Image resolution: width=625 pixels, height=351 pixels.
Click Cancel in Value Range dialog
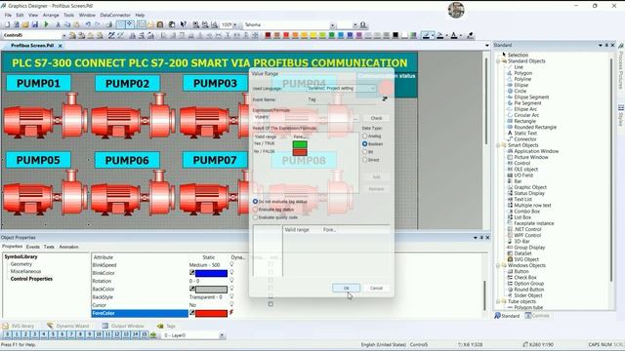tap(376, 288)
